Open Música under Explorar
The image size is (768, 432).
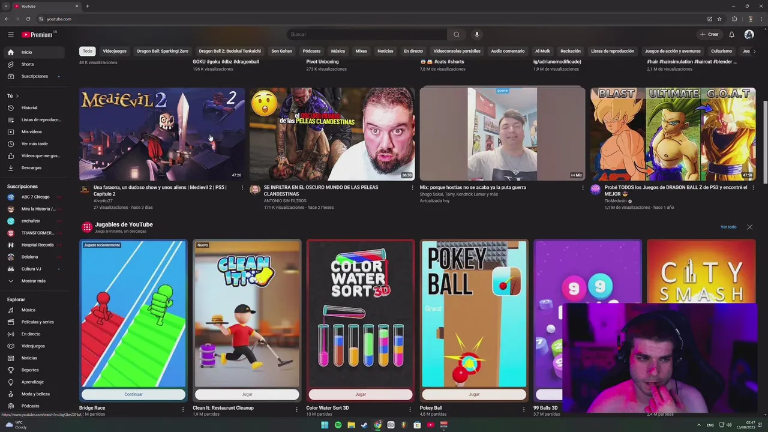point(35,310)
